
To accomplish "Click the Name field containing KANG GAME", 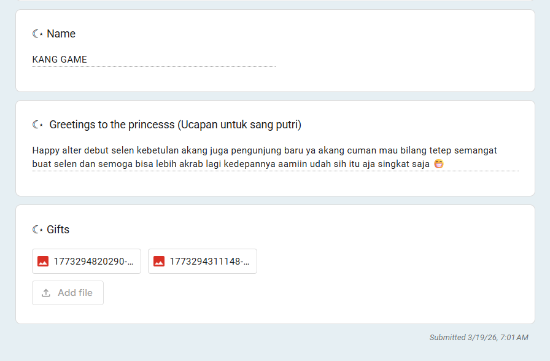I will point(153,60).
